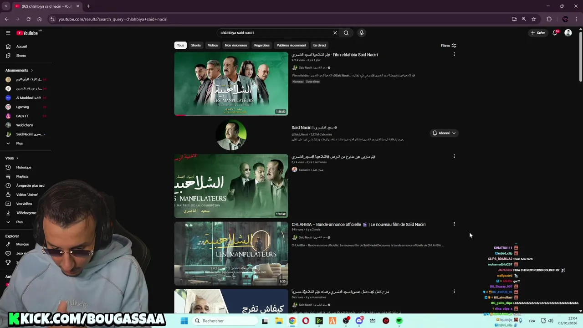Click the Windows taskbar Rechercher box
Image resolution: width=583 pixels, height=328 pixels.
tap(225, 321)
